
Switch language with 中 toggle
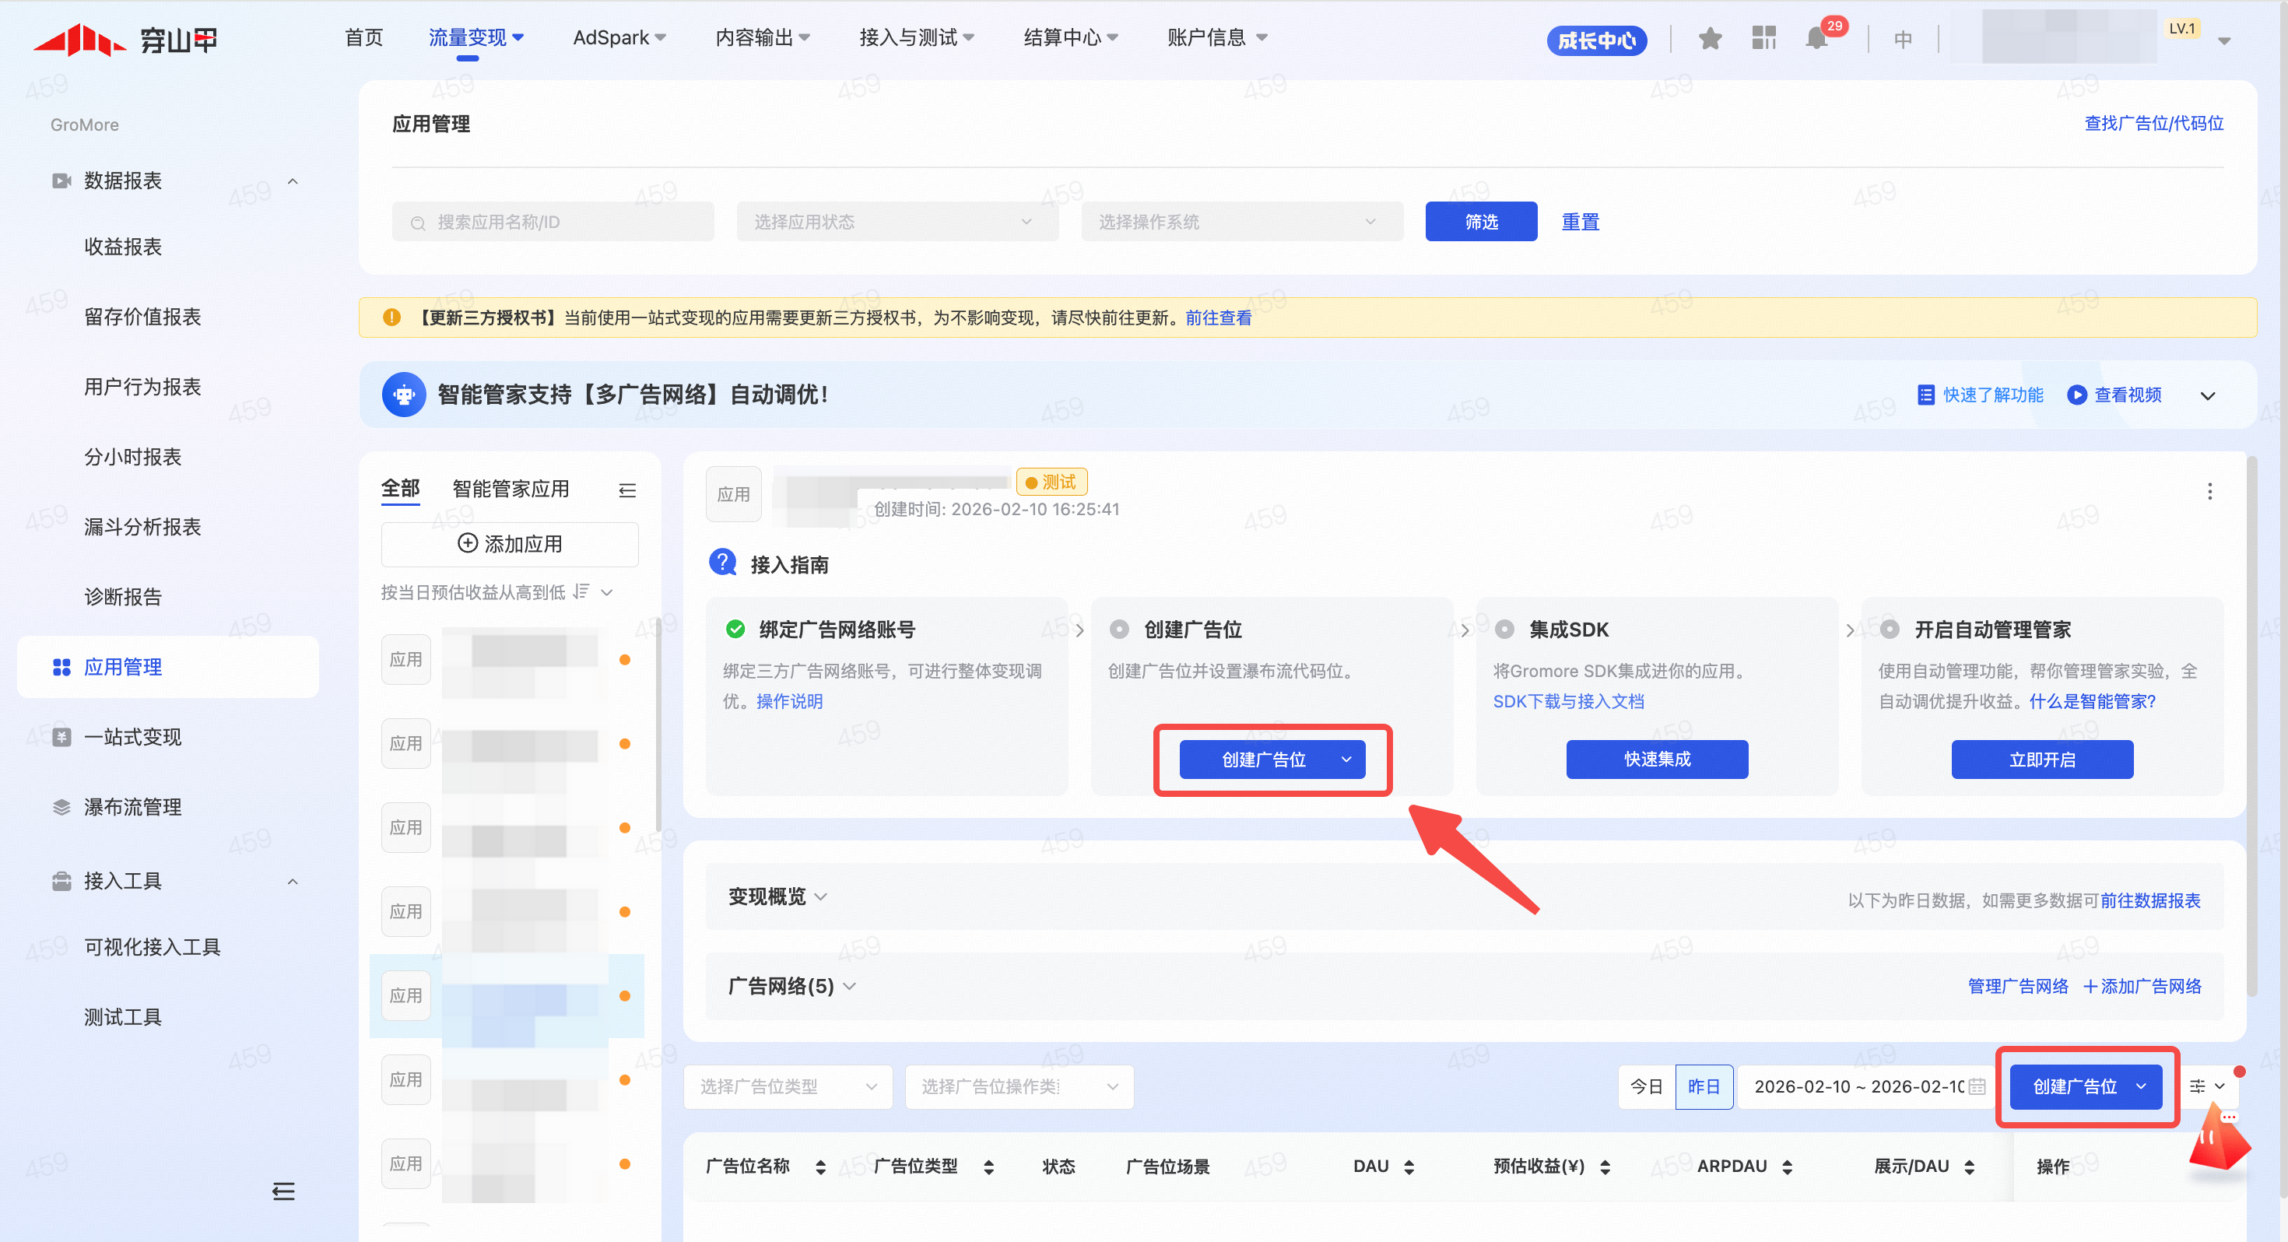1903,39
